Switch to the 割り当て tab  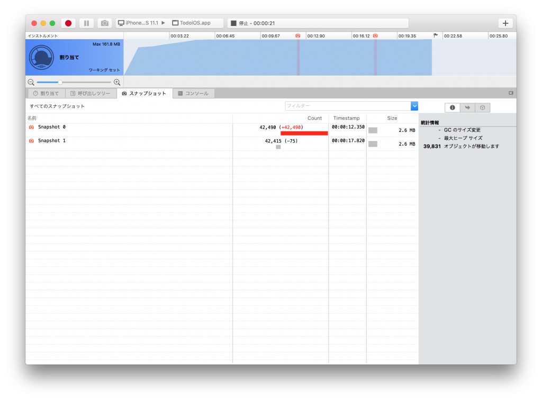click(46, 93)
